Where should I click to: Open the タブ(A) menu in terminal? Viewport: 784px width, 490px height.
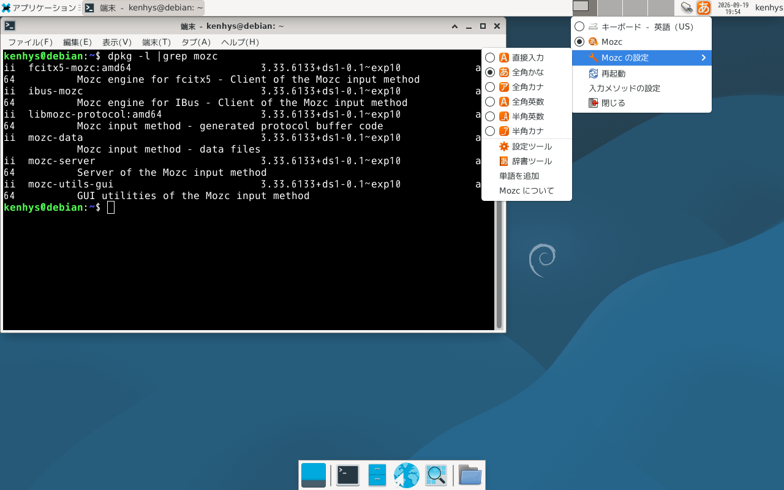click(x=196, y=42)
